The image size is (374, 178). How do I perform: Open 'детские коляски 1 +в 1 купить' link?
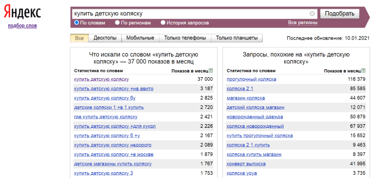pos(109,107)
